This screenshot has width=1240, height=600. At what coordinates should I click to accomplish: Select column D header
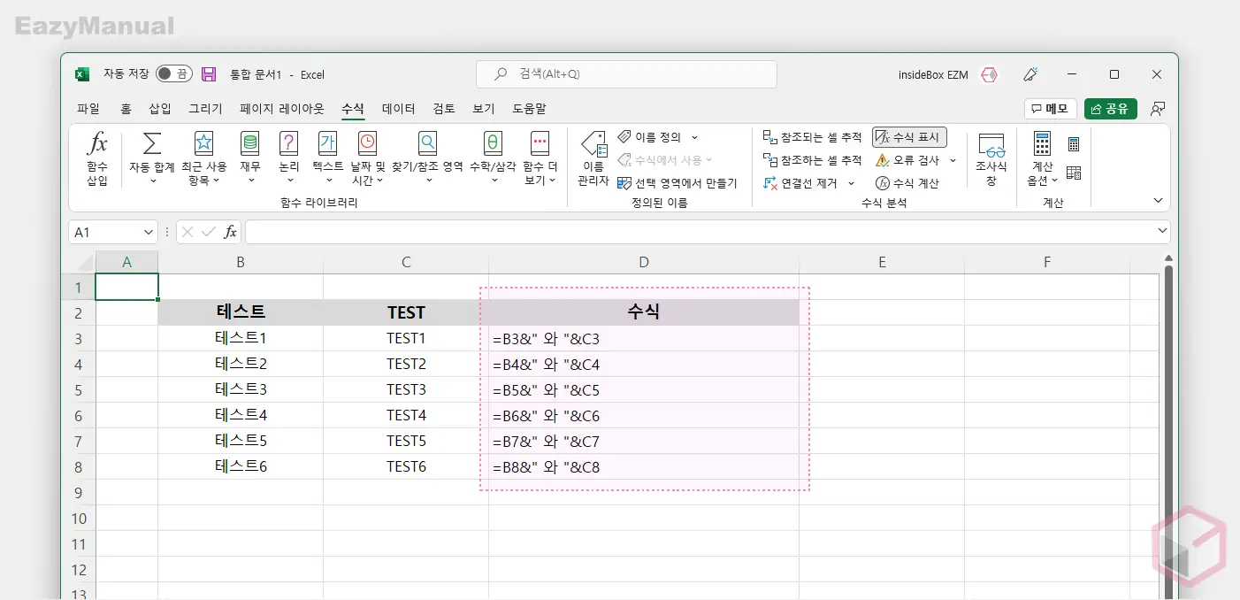pyautogui.click(x=644, y=262)
